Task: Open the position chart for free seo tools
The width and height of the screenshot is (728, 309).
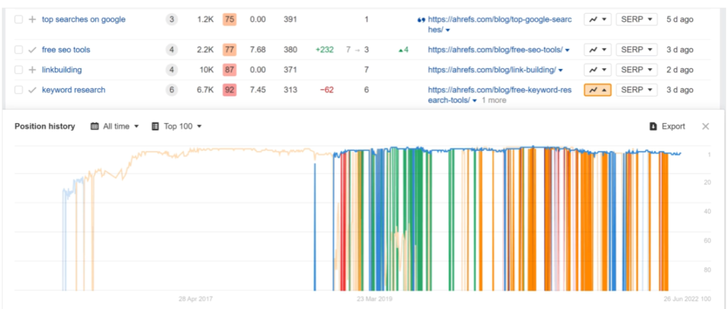Action: pyautogui.click(x=596, y=50)
